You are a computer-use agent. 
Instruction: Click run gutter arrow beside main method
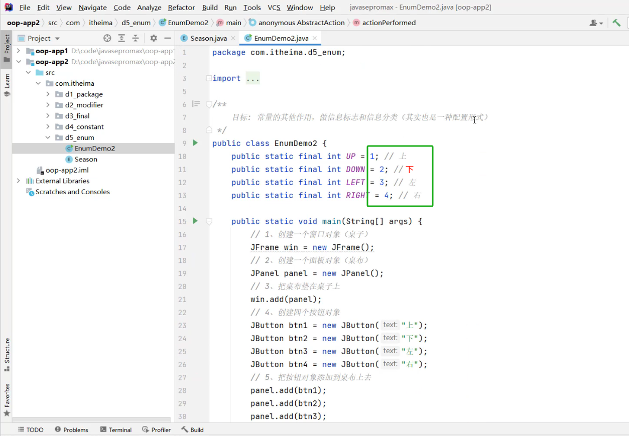(195, 221)
